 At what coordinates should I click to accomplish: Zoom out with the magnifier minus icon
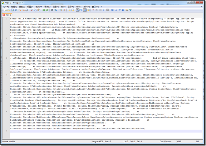pyautogui.click(x=64, y=10)
